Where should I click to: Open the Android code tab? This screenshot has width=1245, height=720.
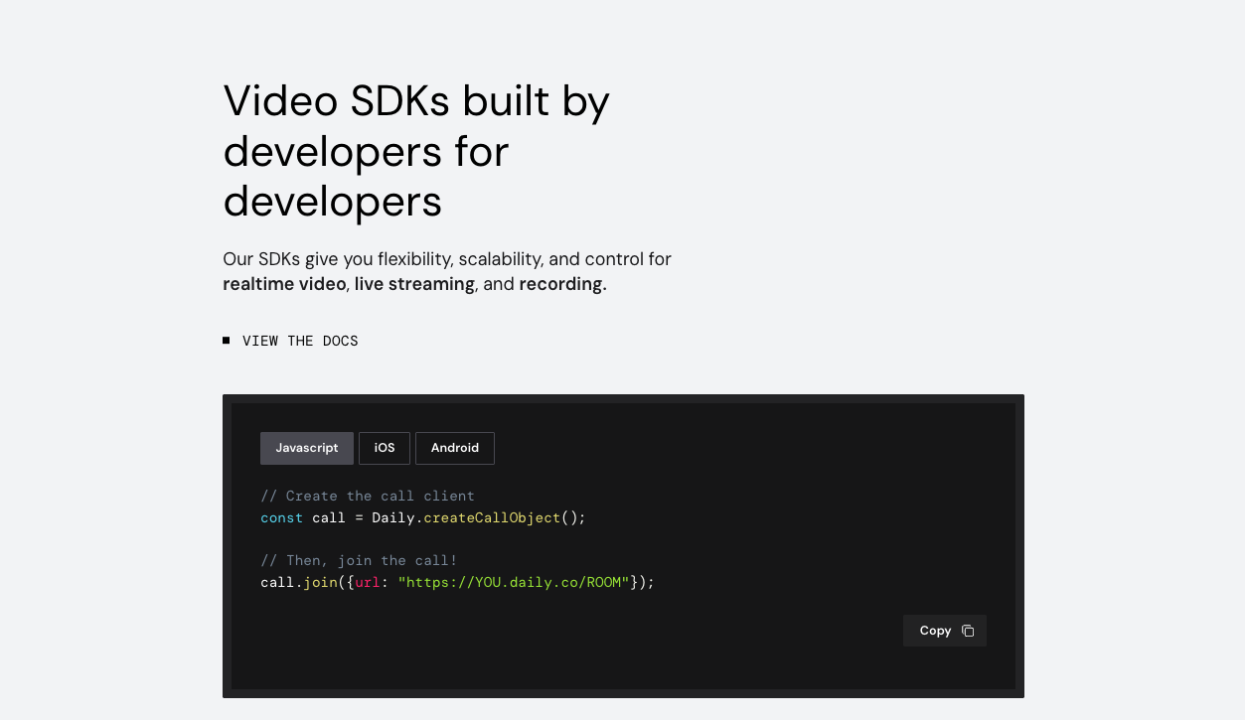click(x=455, y=448)
